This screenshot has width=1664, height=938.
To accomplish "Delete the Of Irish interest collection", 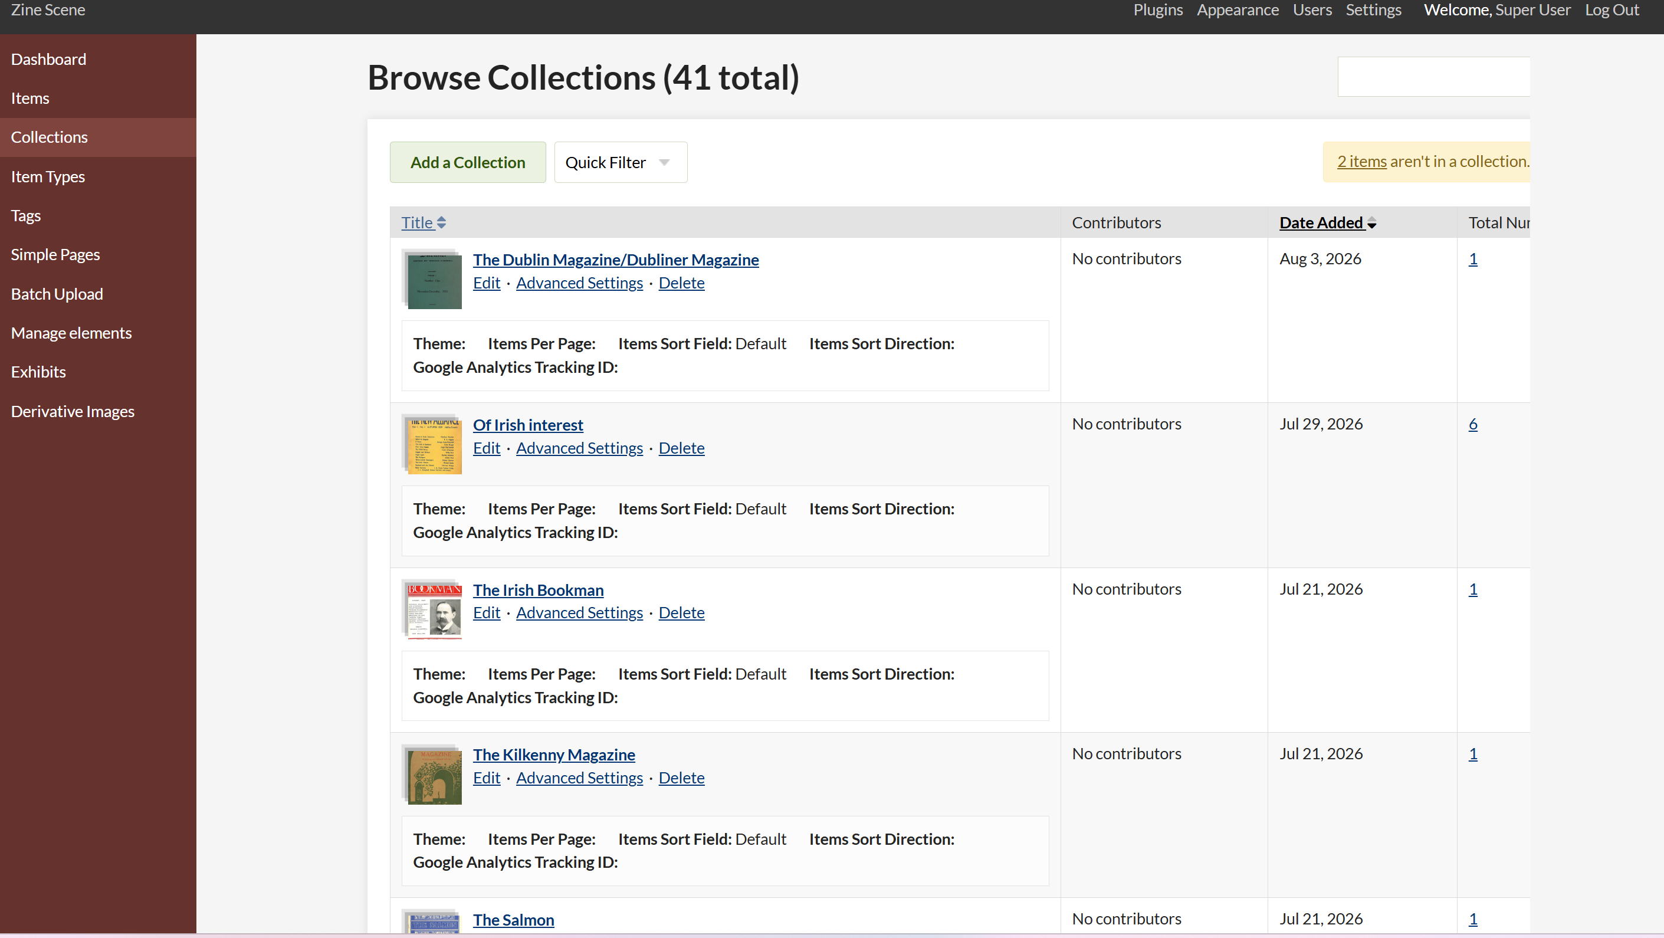I will pyautogui.click(x=681, y=448).
